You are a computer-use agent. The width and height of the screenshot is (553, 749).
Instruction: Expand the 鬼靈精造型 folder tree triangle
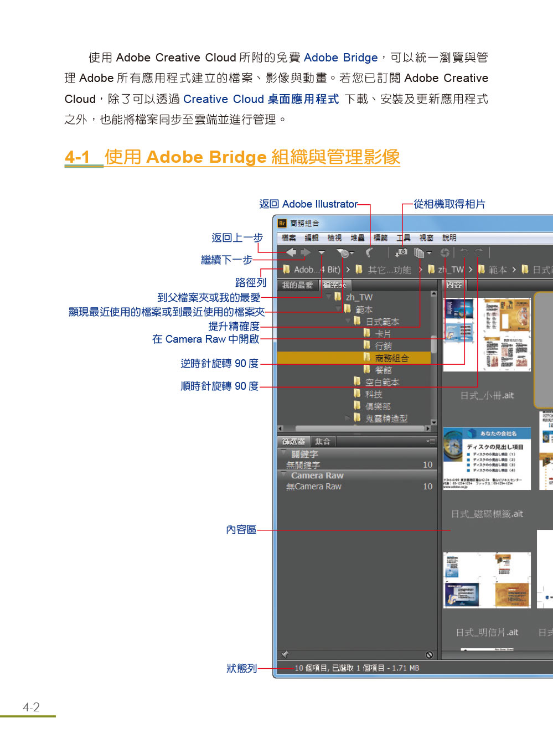348,418
